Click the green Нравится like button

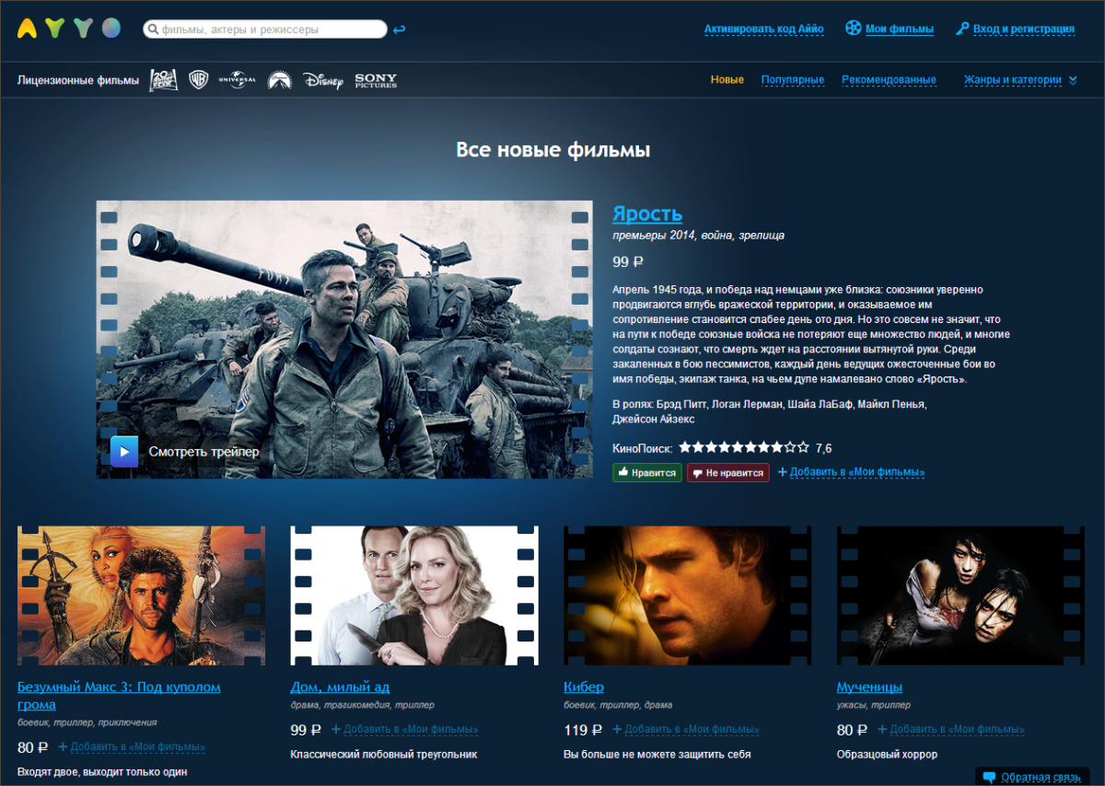[x=647, y=472]
